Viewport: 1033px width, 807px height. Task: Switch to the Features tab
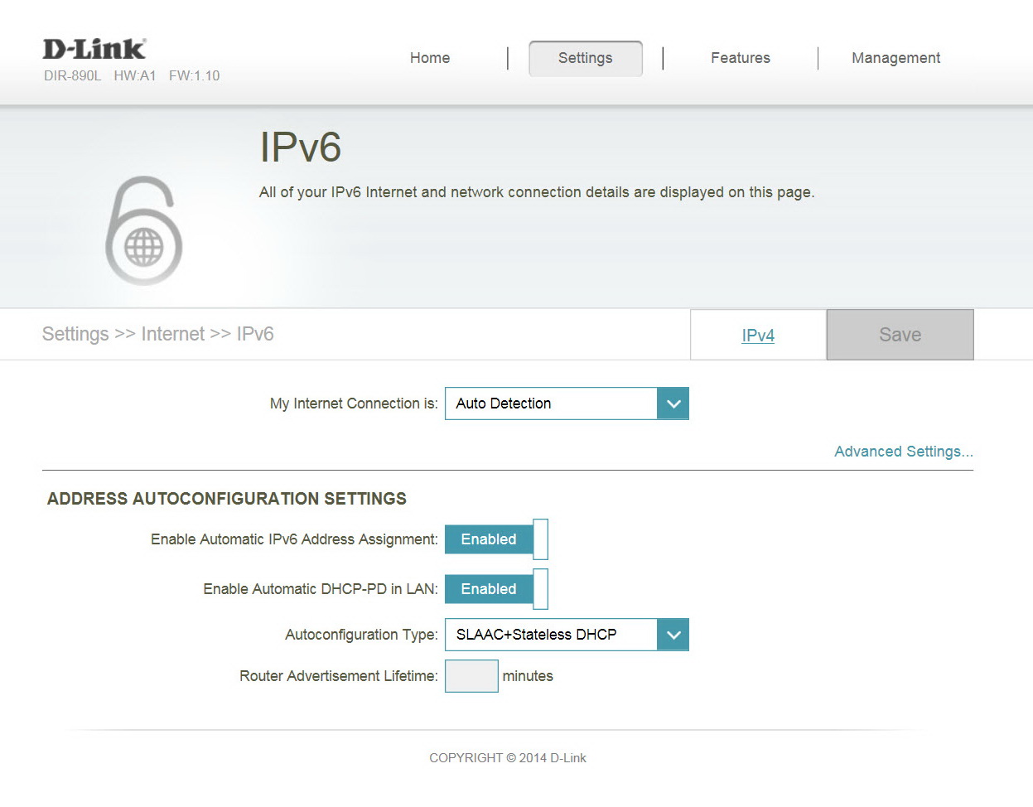pyautogui.click(x=741, y=58)
